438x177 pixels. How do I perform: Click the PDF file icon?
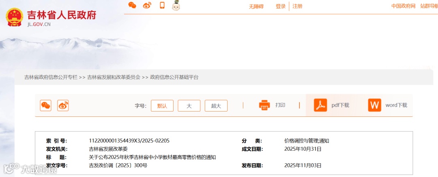tap(320, 105)
